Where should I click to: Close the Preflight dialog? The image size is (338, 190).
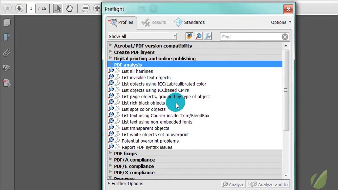288,9
